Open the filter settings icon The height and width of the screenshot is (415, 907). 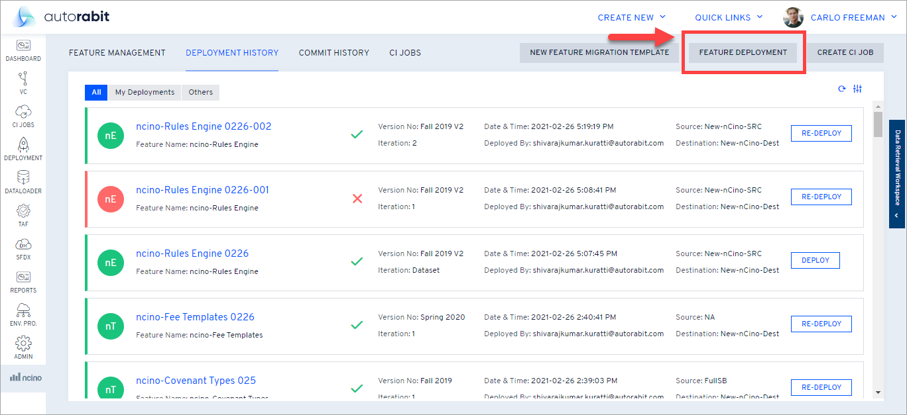coord(857,89)
